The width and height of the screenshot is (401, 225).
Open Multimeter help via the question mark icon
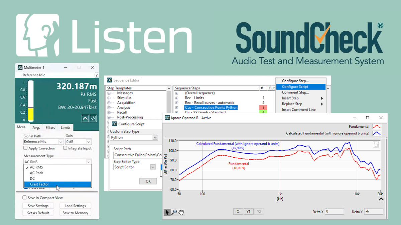[97, 75]
